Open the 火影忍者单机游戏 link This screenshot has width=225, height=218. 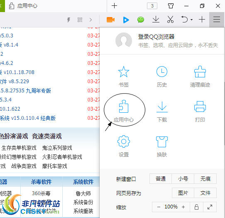pyautogui.click(x=62, y=157)
